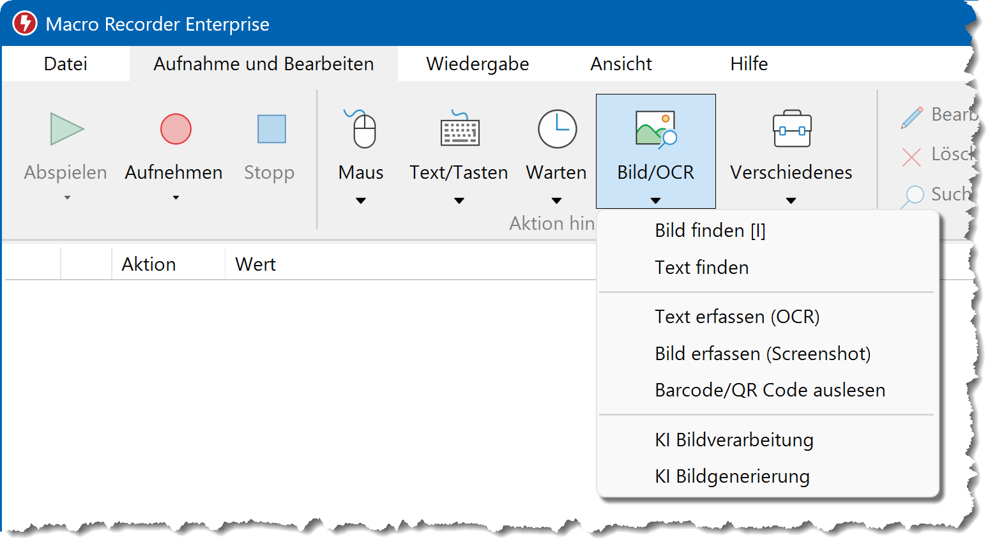
Task: Select the Ansicht ribbon tab
Action: [621, 64]
